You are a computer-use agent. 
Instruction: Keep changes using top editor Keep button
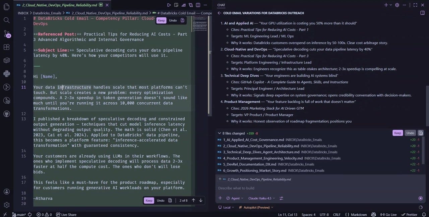[x=162, y=20]
